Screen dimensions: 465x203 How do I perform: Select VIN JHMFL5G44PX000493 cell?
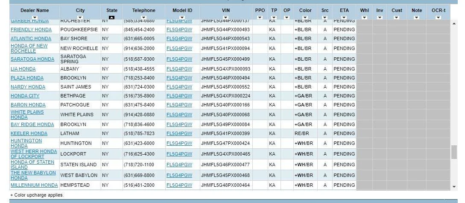click(226, 29)
